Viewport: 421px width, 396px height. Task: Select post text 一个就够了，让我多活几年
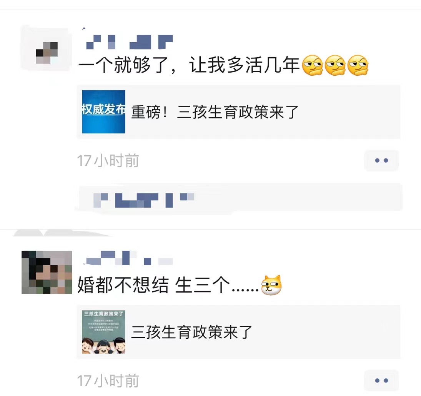point(189,65)
